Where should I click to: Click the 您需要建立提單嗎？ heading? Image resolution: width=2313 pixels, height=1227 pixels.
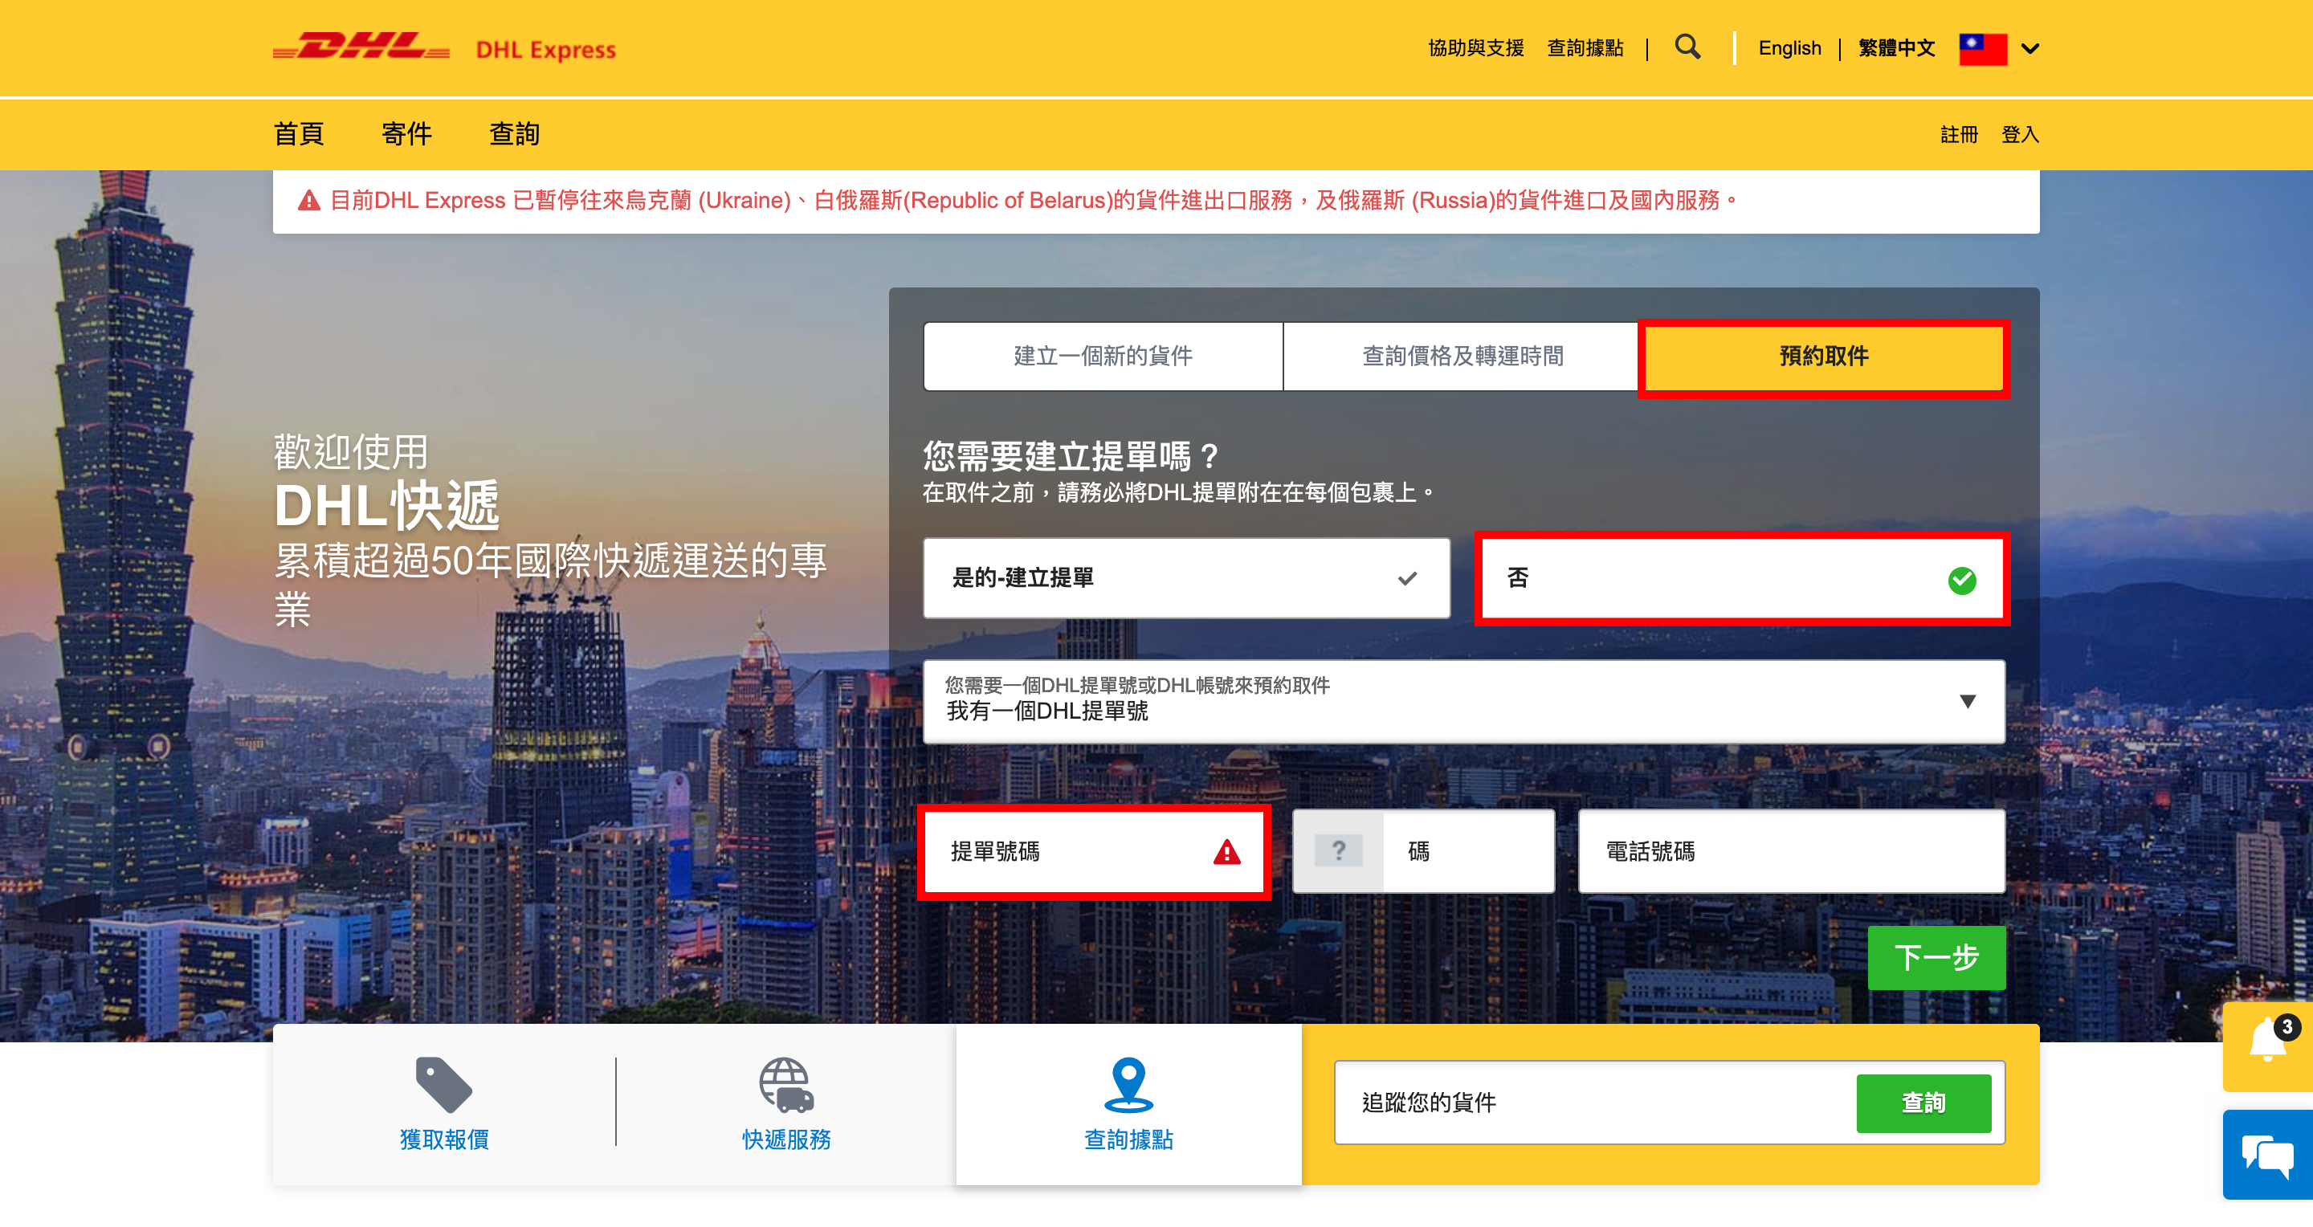pos(1071,456)
